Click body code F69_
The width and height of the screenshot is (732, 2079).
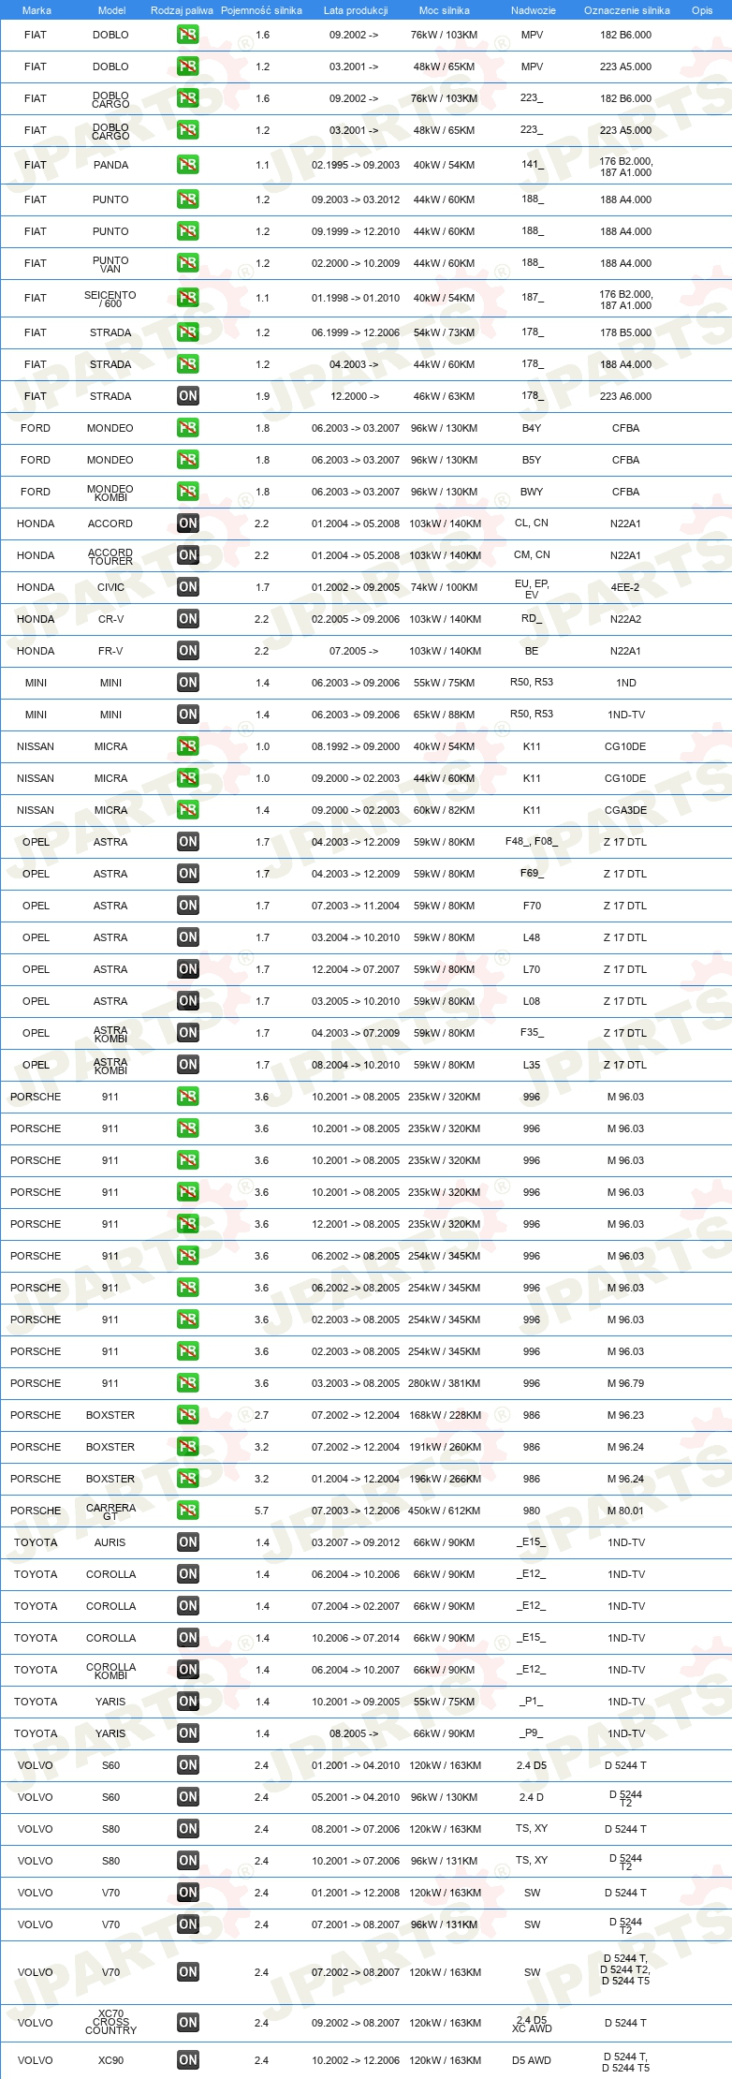pyautogui.click(x=532, y=874)
